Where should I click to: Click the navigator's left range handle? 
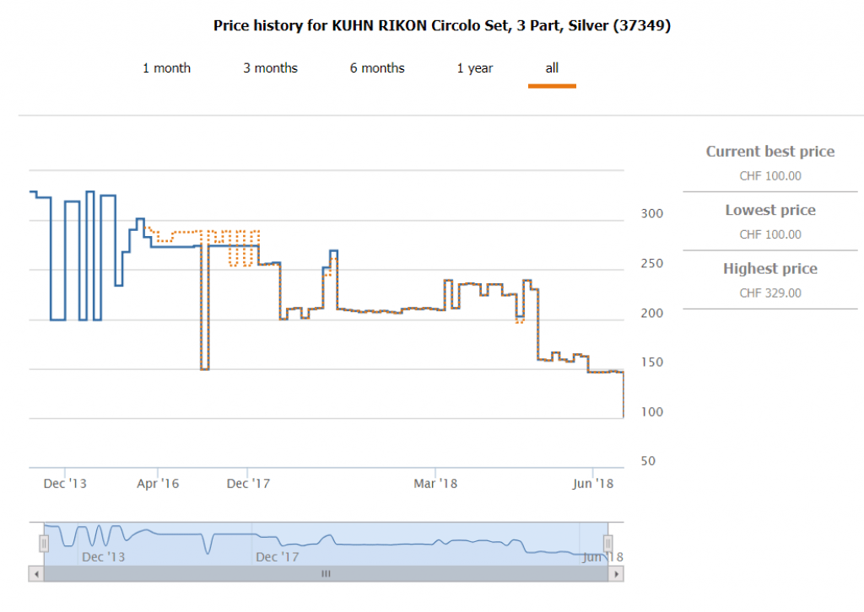point(44,544)
